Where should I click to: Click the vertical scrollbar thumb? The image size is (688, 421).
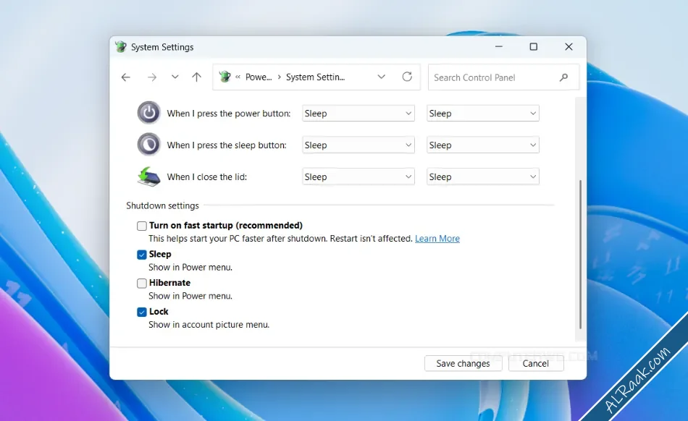point(580,254)
